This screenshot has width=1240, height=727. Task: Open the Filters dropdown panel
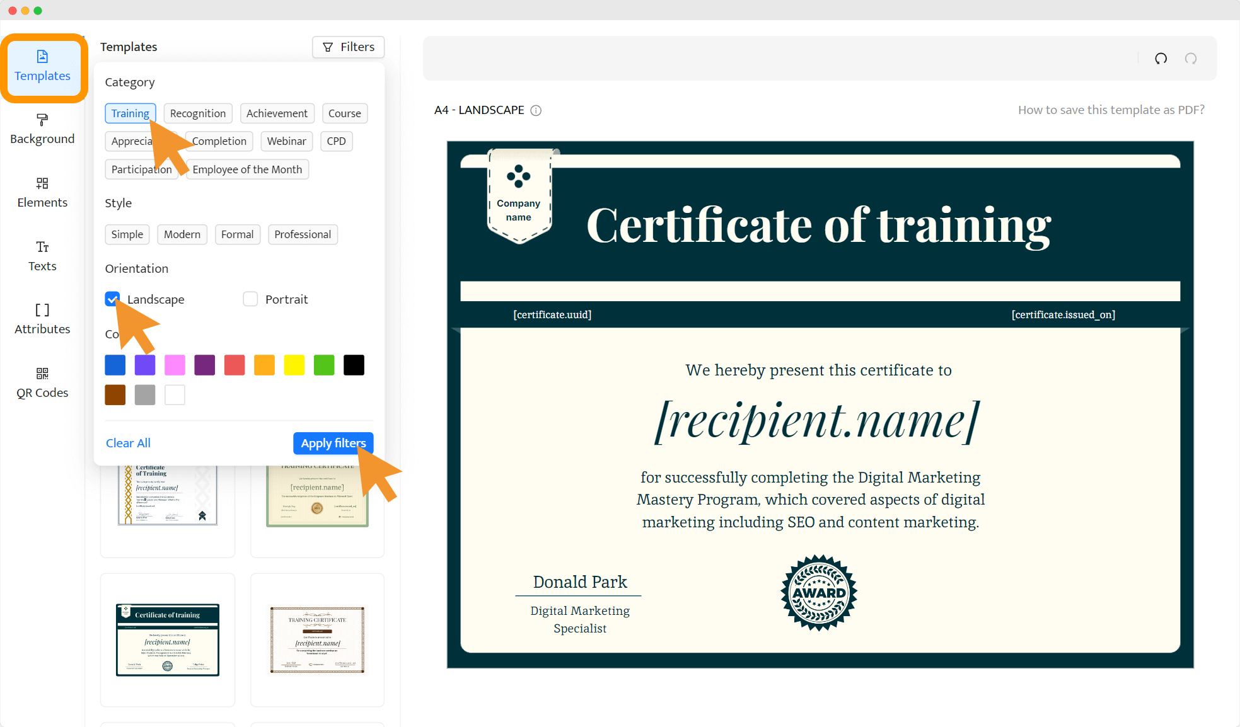click(347, 47)
